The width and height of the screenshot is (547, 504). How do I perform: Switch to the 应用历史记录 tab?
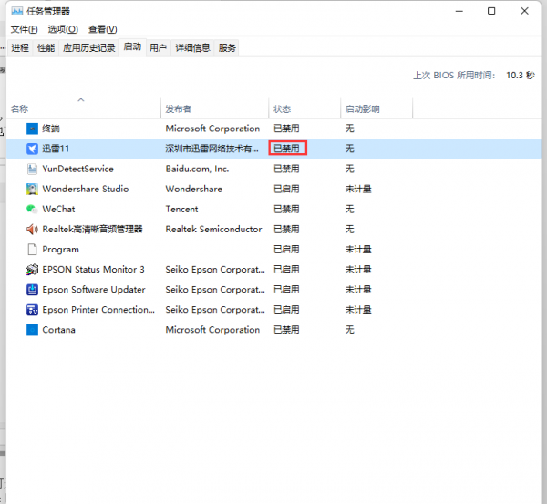[x=89, y=47]
